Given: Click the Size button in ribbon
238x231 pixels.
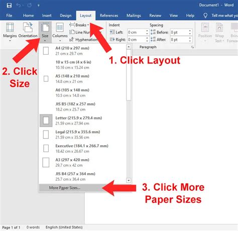Looking at the screenshot, I should coord(45,32).
